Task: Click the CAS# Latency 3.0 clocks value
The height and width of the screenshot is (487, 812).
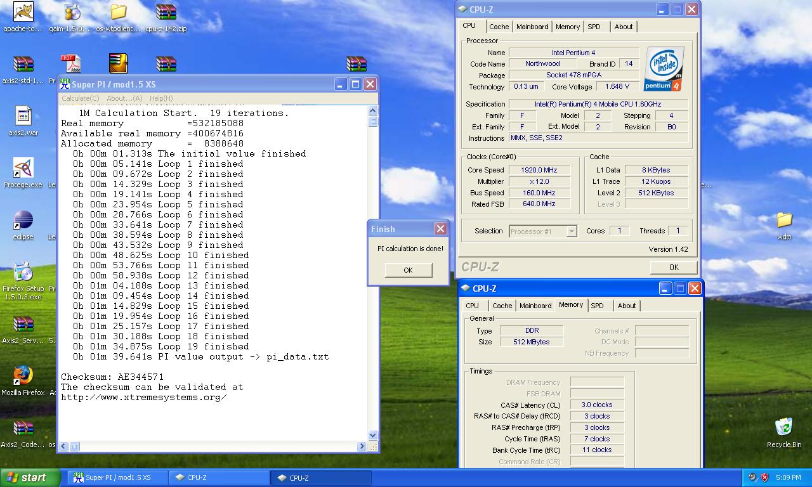Action: tap(597, 405)
